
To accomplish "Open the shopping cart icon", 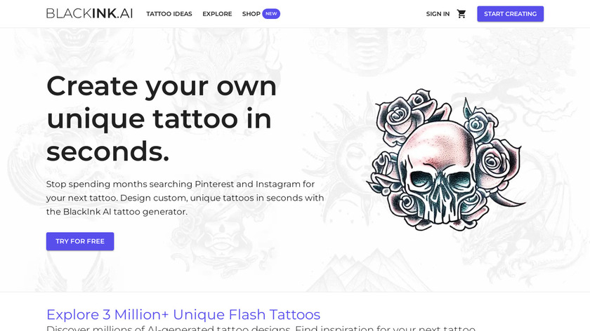I will click(x=461, y=14).
